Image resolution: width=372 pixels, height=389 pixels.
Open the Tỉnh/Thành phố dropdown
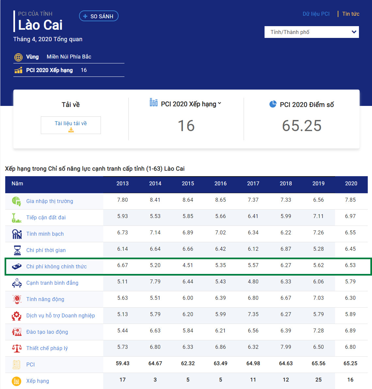(x=312, y=32)
